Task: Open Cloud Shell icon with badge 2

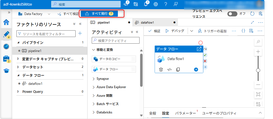Action: [126, 4]
